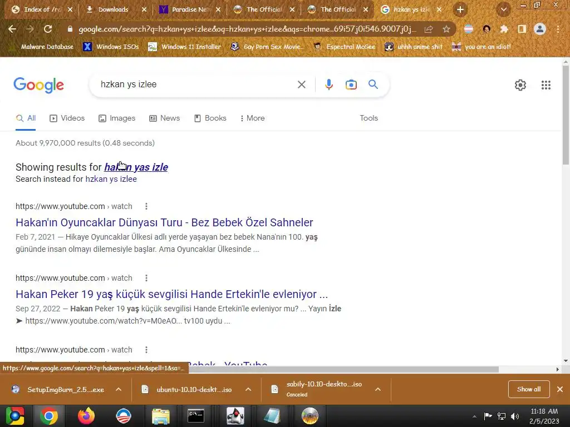Open the Extensions puzzle icon
The width and height of the screenshot is (570, 427).
(x=504, y=29)
